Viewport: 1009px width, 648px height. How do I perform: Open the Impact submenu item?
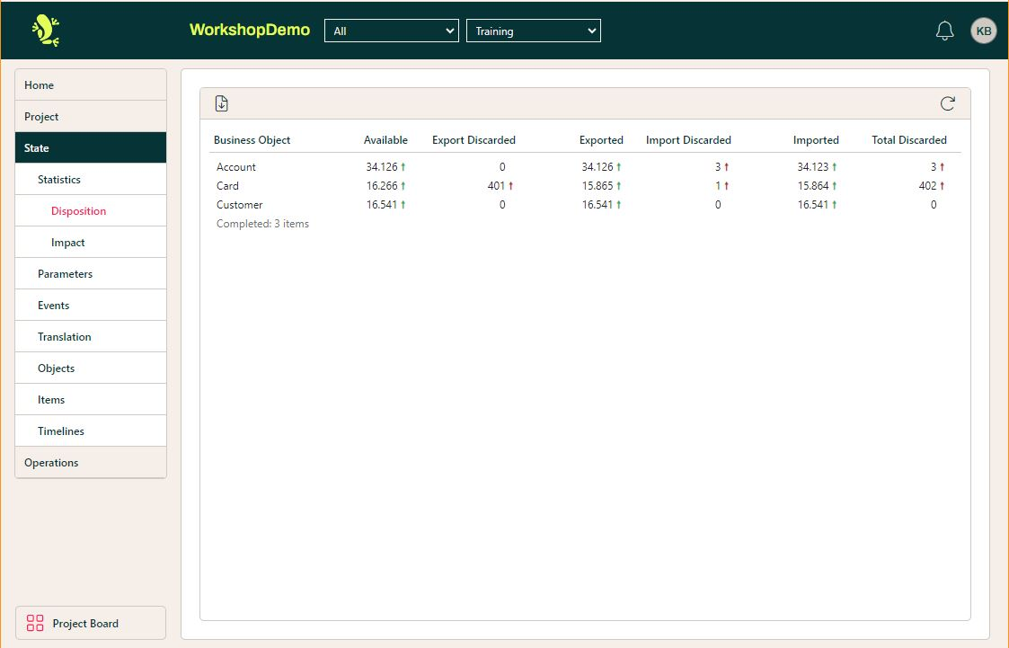point(68,243)
